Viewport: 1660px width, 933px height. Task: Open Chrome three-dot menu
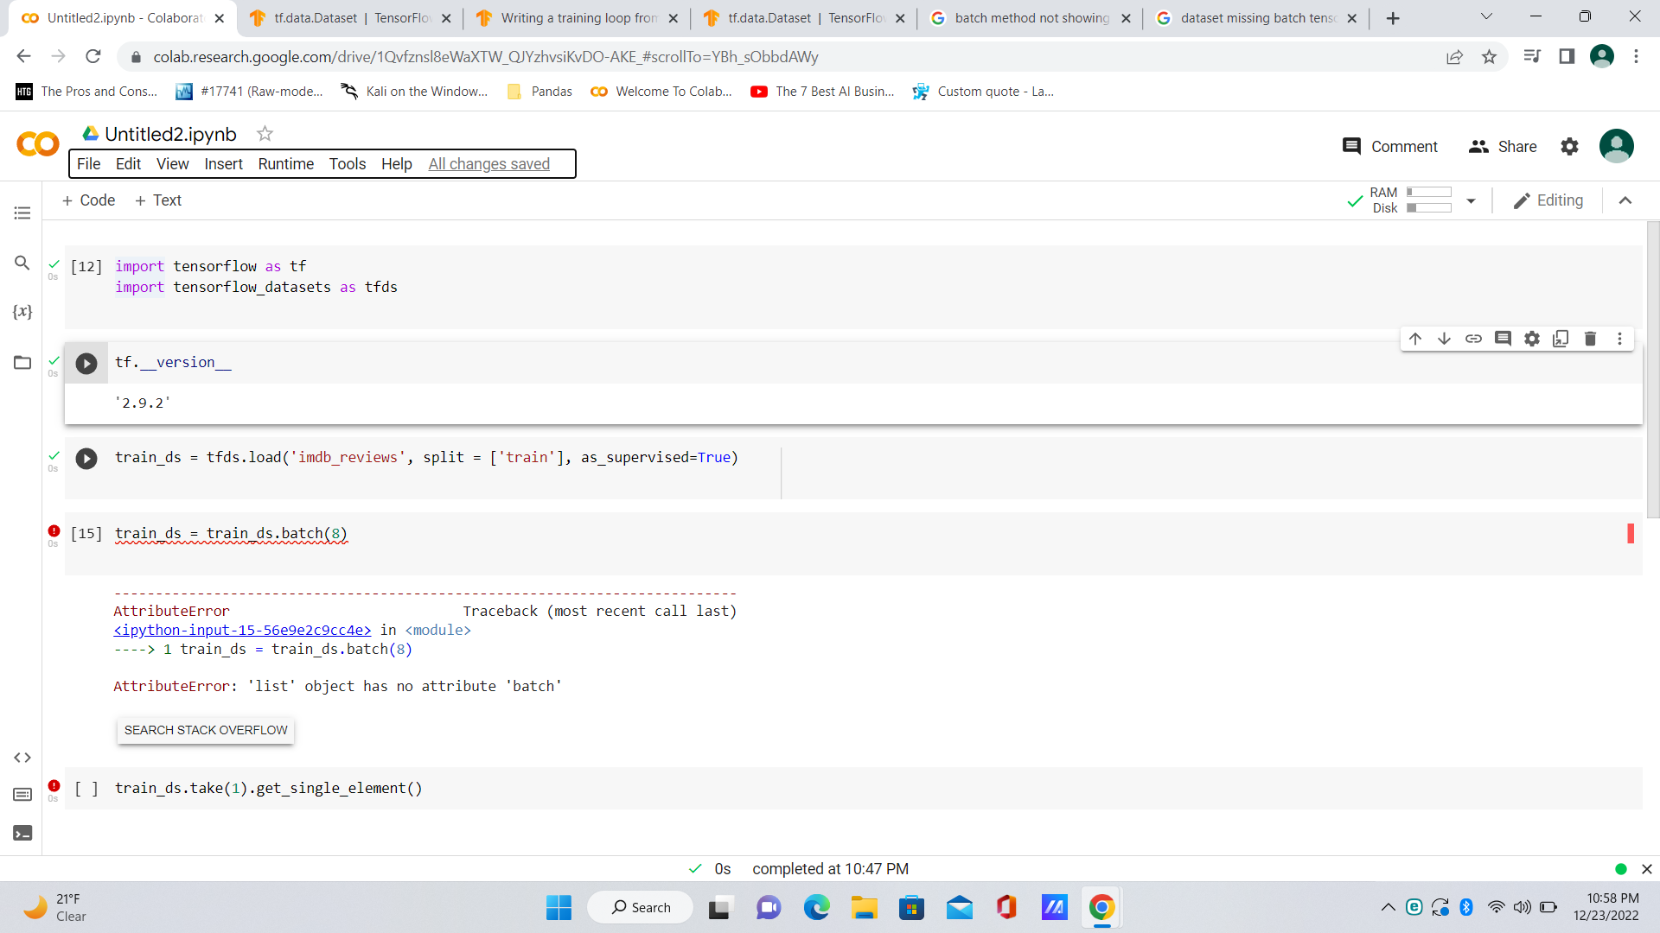tap(1636, 56)
